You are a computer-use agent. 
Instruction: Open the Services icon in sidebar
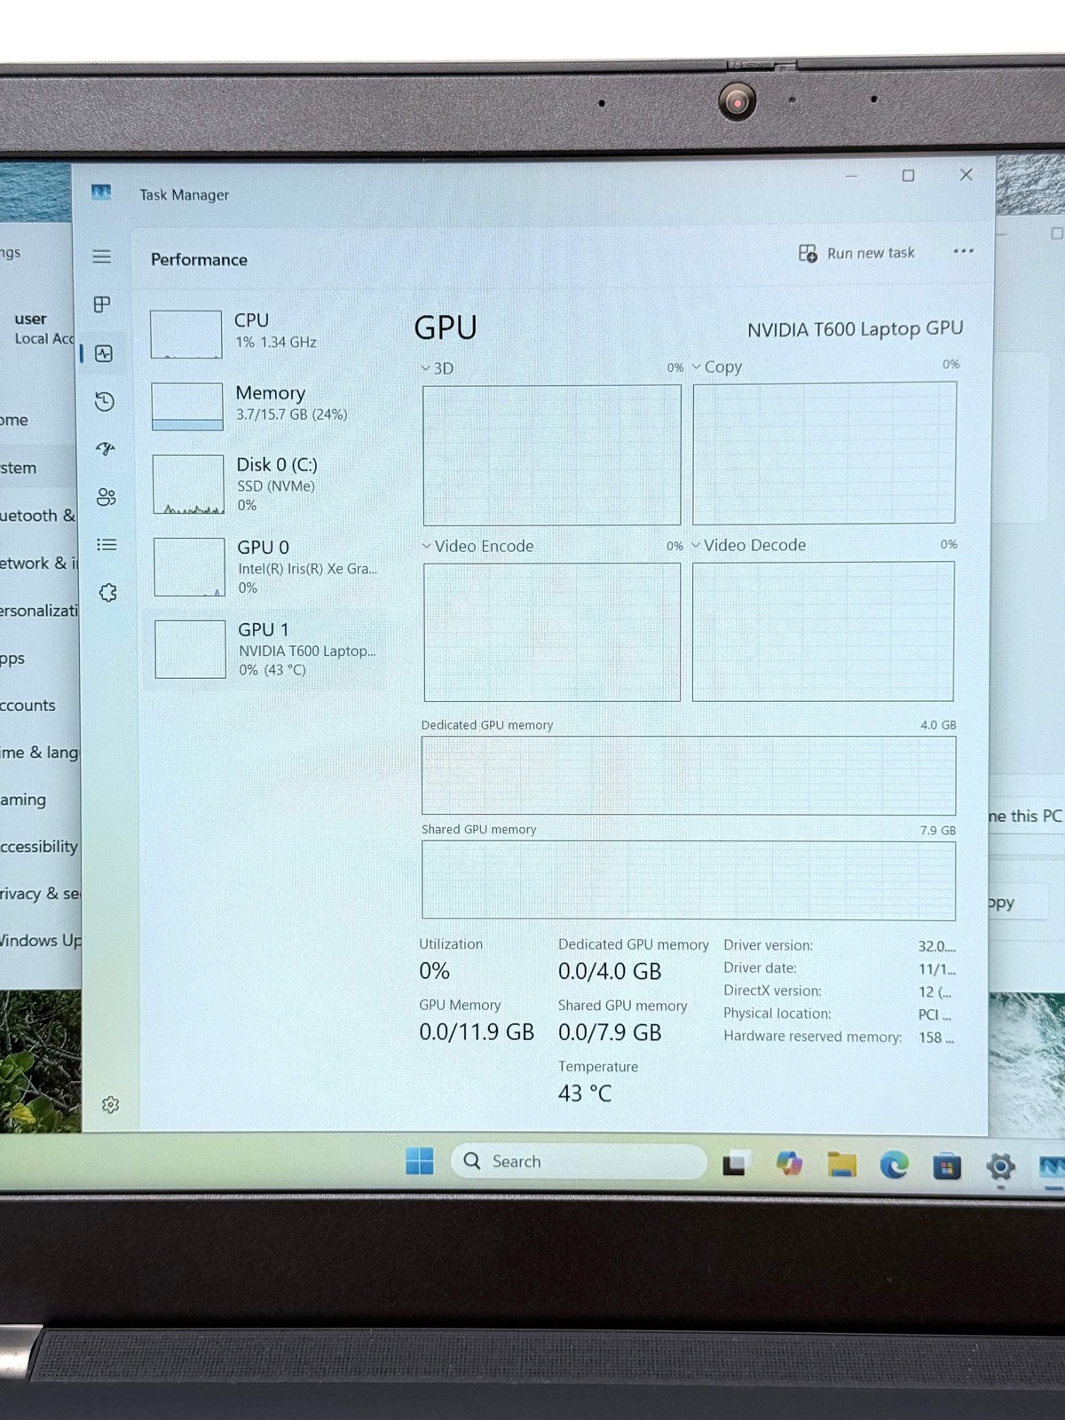click(108, 593)
